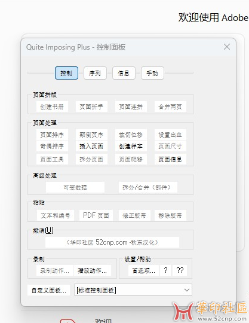Click the 拆分页面 button
Image resolution: width=249 pixels, height=323 pixels.
pos(91,159)
